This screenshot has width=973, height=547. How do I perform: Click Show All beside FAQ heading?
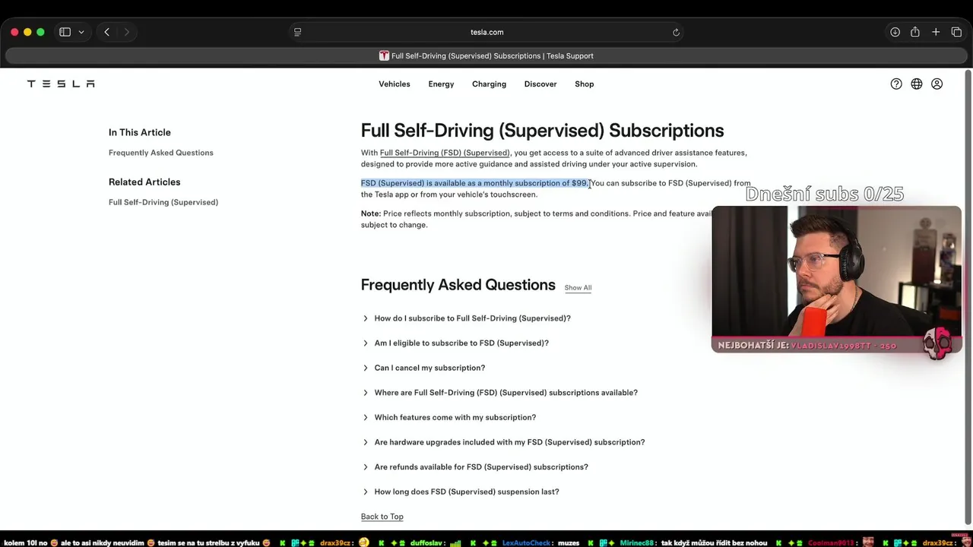(x=578, y=287)
